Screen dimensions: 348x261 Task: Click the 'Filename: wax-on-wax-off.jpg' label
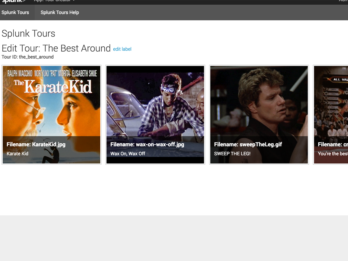(147, 144)
